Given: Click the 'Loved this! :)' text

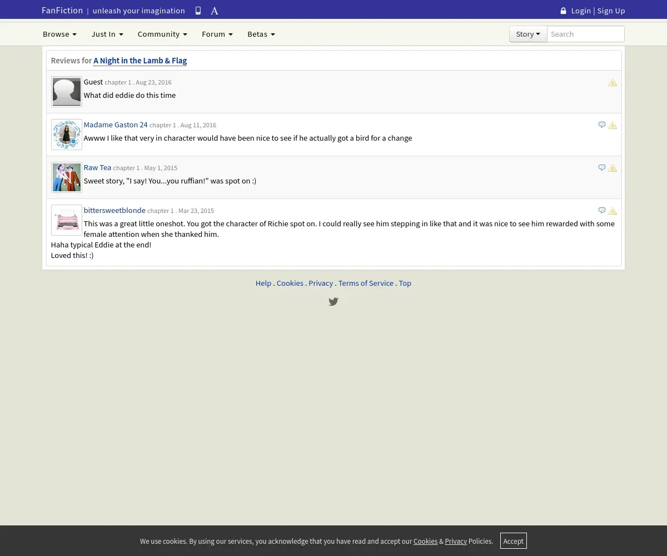Looking at the screenshot, I should click(72, 255).
